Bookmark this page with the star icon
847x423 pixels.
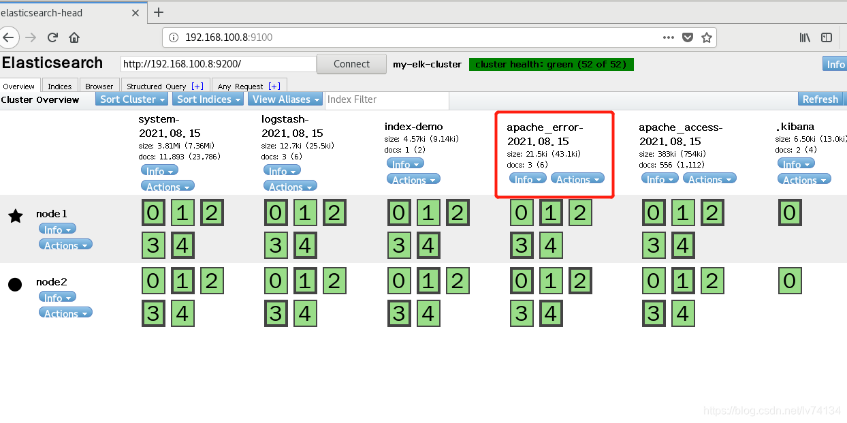[707, 37]
